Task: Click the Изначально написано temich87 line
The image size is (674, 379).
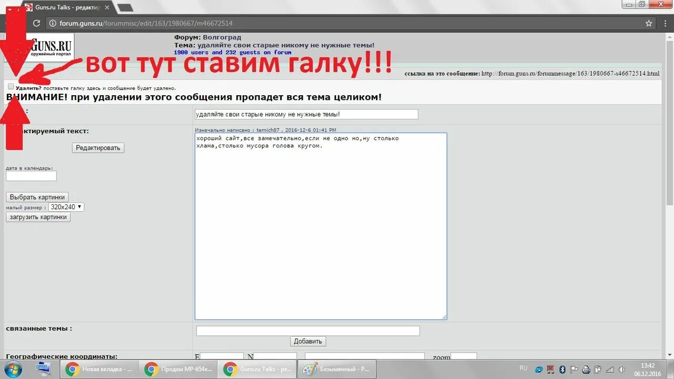Action: click(265, 130)
